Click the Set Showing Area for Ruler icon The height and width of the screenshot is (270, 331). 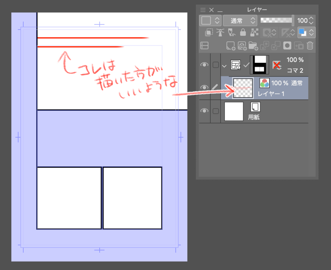286,33
